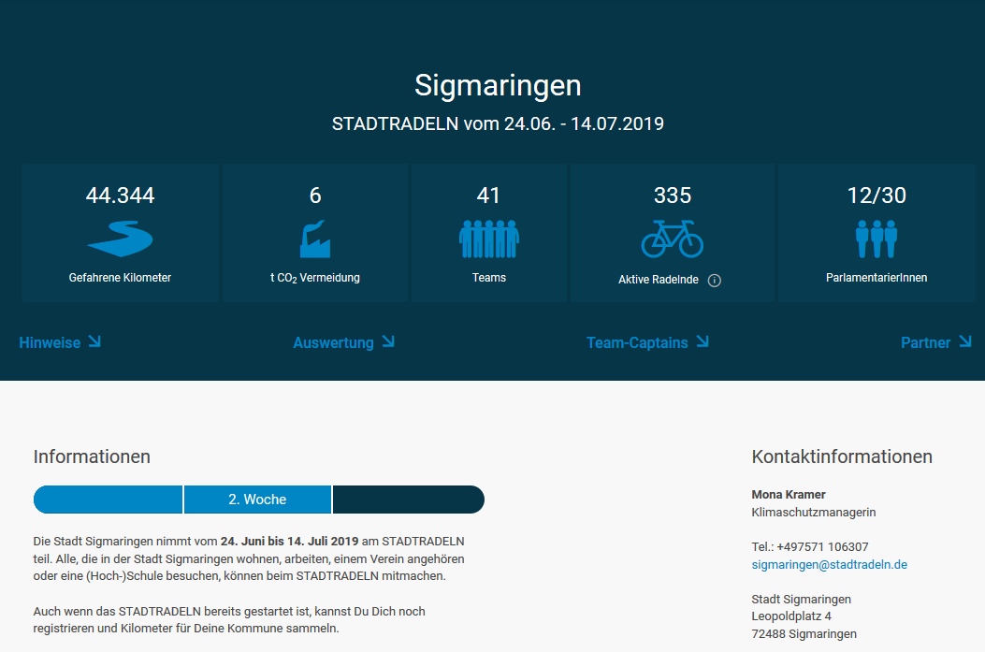Click the three-person ParlamentarierInnen icon
Viewport: 985px width, 652px height.
[x=876, y=239]
